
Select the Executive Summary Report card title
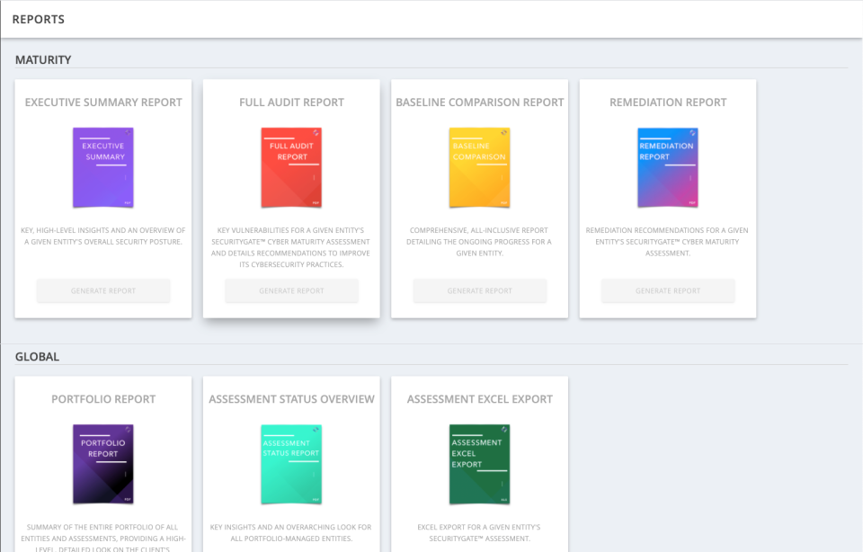point(102,102)
